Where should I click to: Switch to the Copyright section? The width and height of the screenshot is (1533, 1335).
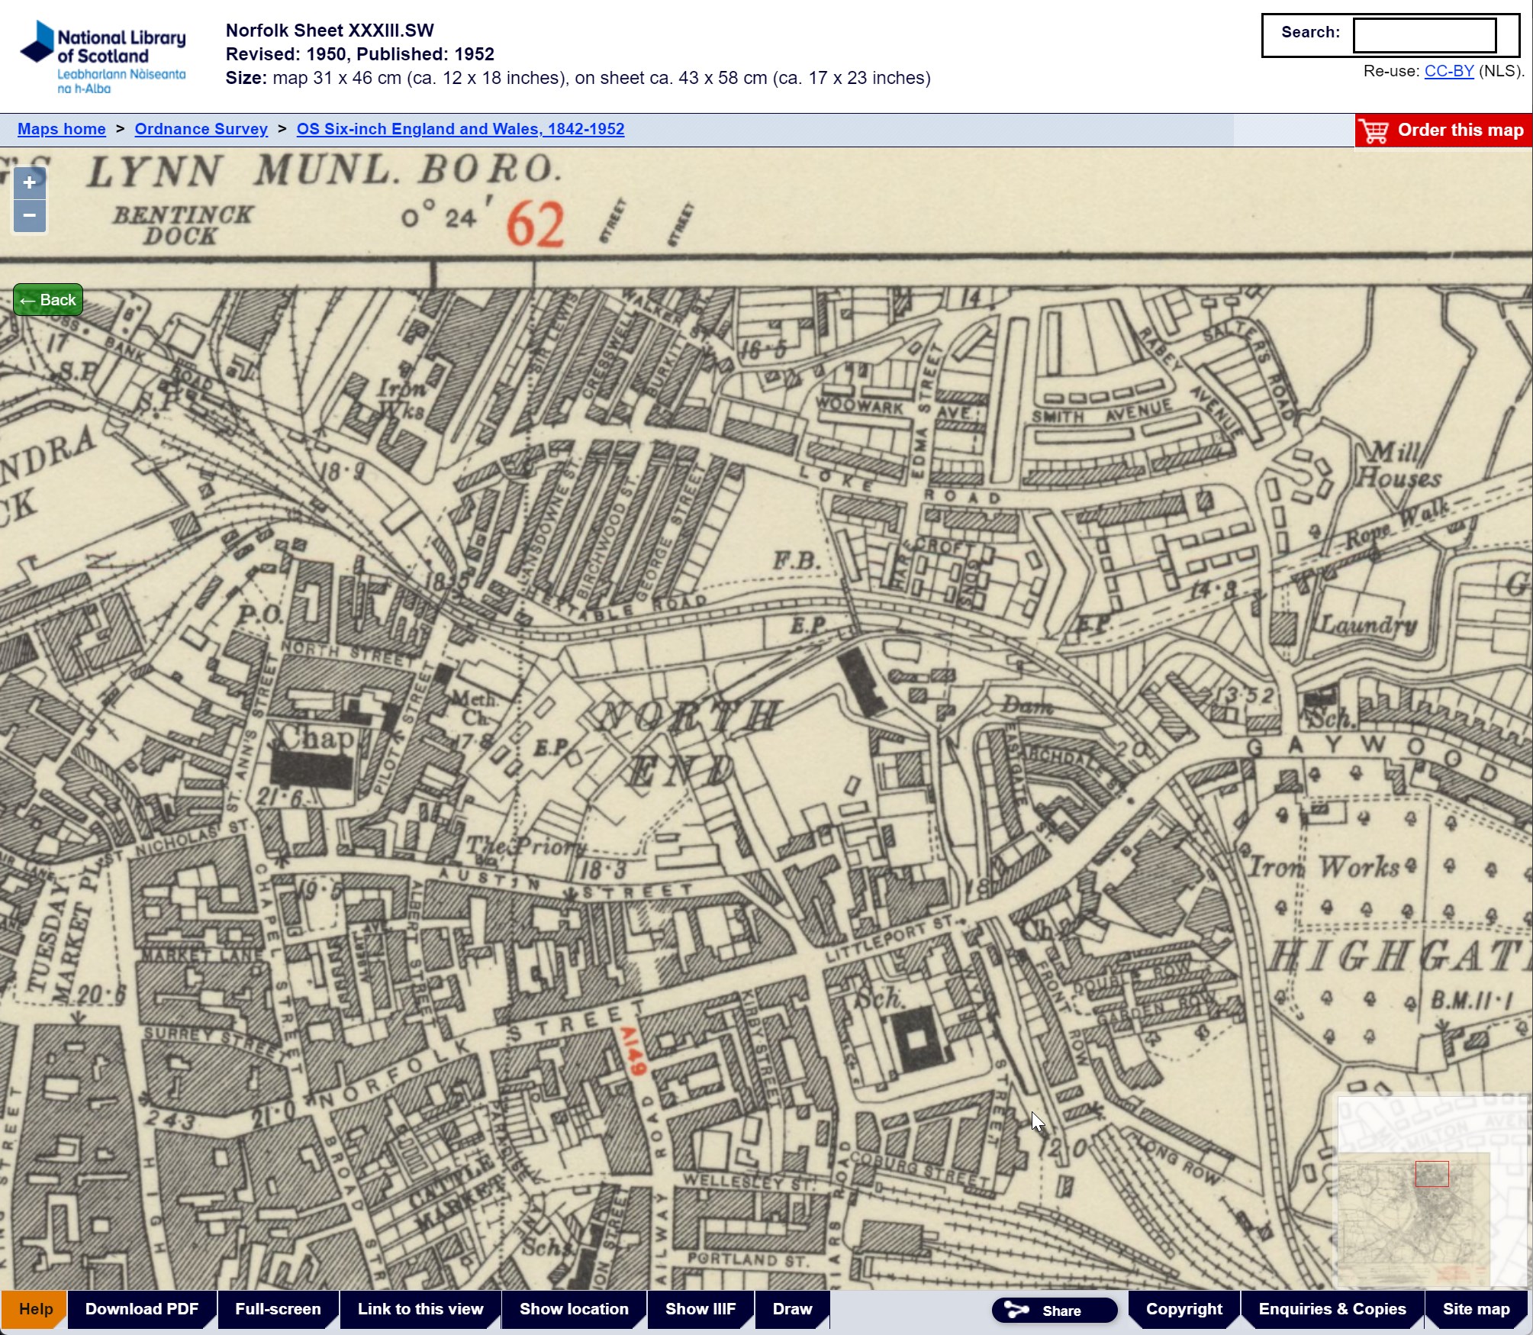[1184, 1308]
